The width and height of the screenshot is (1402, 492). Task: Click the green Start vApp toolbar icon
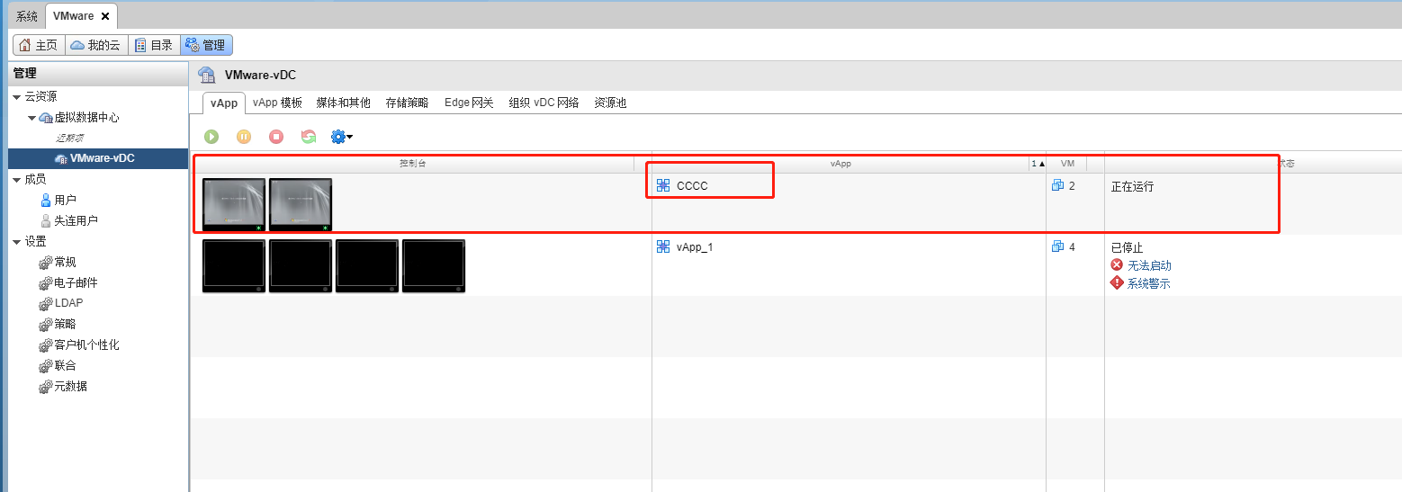point(211,137)
